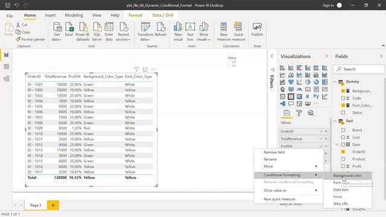386x217 pixels.
Task: Insert a Text box
Action: pyautogui.click(x=190, y=31)
